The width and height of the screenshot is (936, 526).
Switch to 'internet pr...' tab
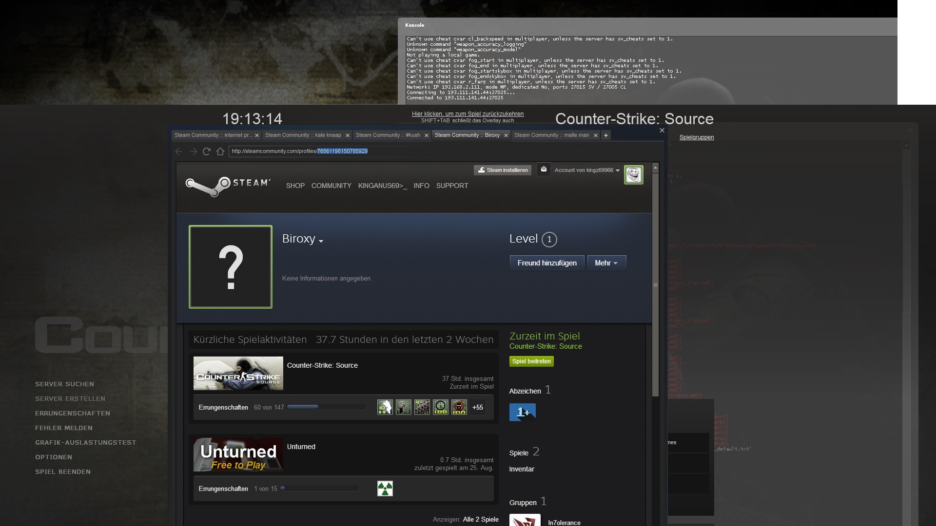pos(213,135)
